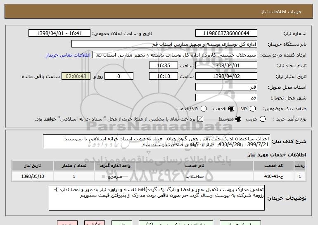Select the کالا/خدمت radio button
This screenshot has width=318, height=225.
click(204, 109)
